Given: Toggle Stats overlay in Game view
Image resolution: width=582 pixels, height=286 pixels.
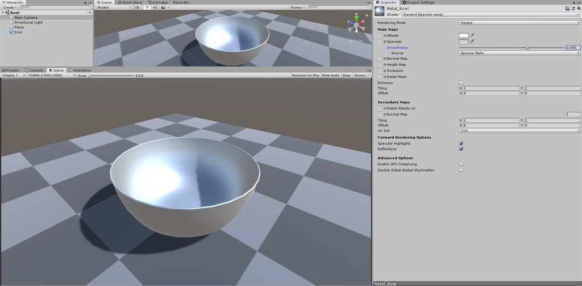Looking at the screenshot, I should 346,76.
